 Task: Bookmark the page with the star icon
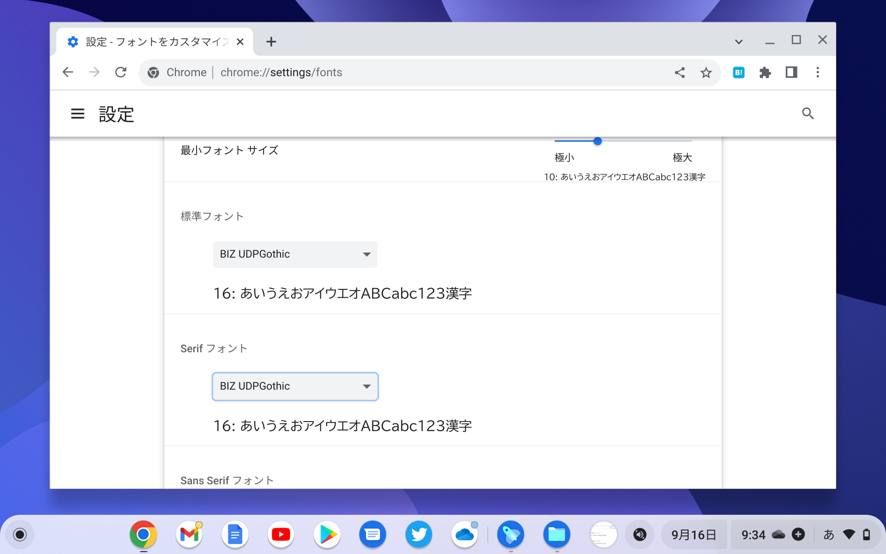pos(706,72)
